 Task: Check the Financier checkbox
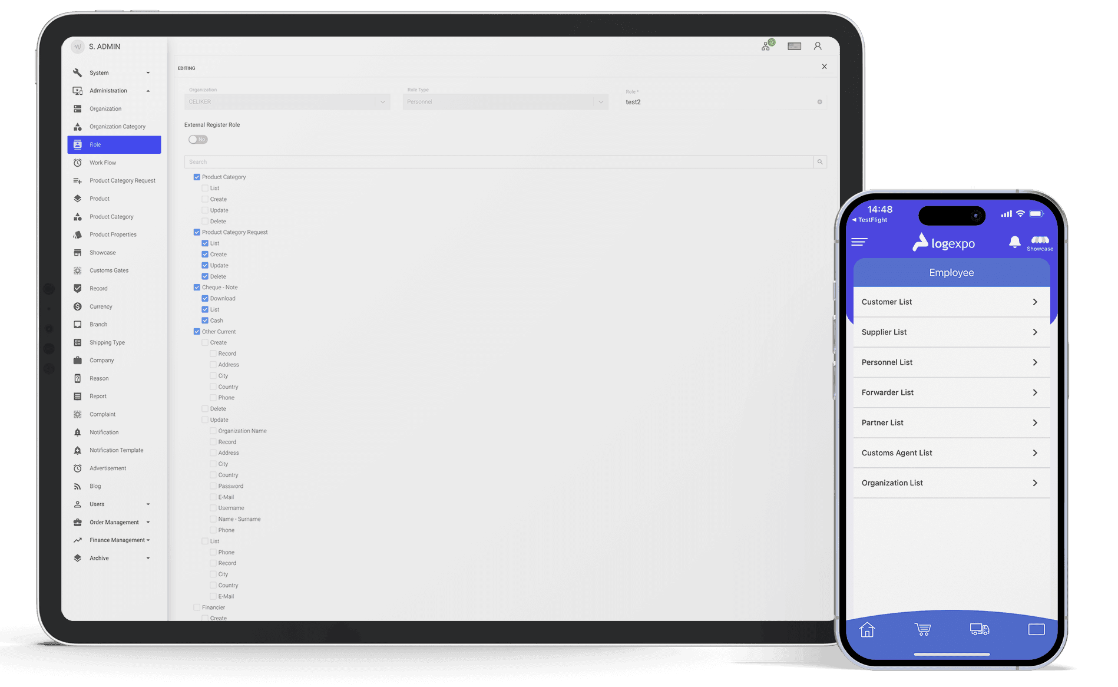[197, 607]
